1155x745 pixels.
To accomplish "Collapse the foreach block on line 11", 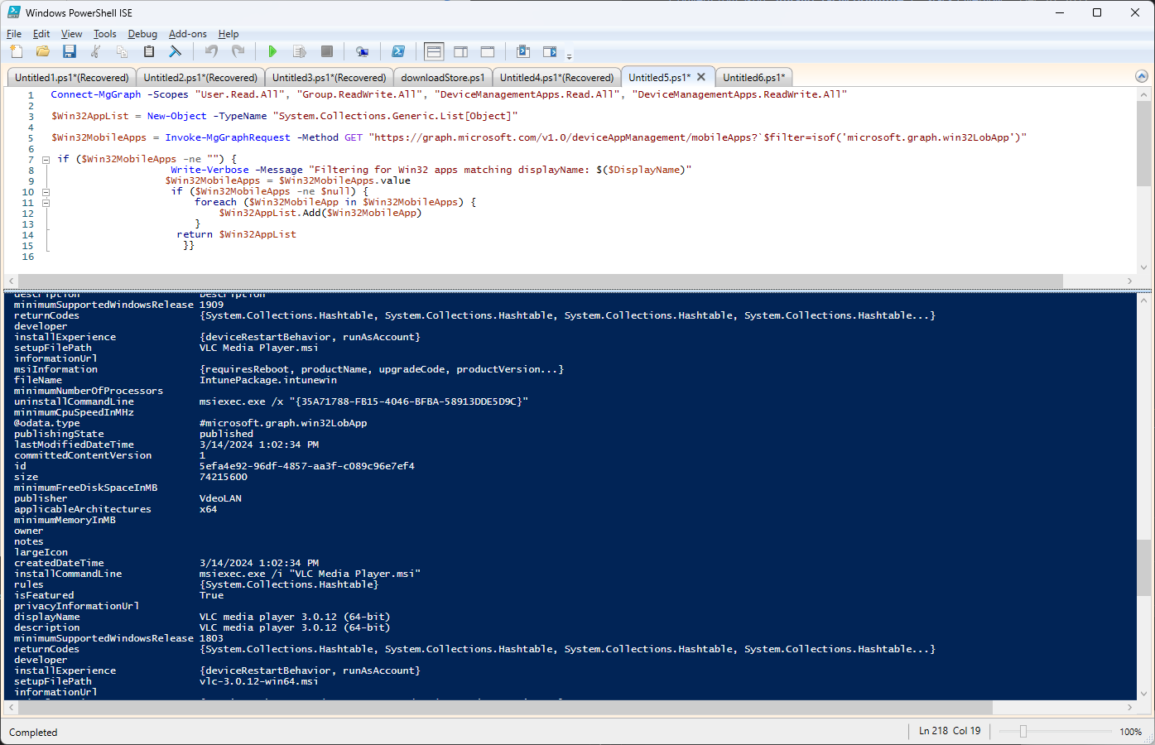I will 46,202.
